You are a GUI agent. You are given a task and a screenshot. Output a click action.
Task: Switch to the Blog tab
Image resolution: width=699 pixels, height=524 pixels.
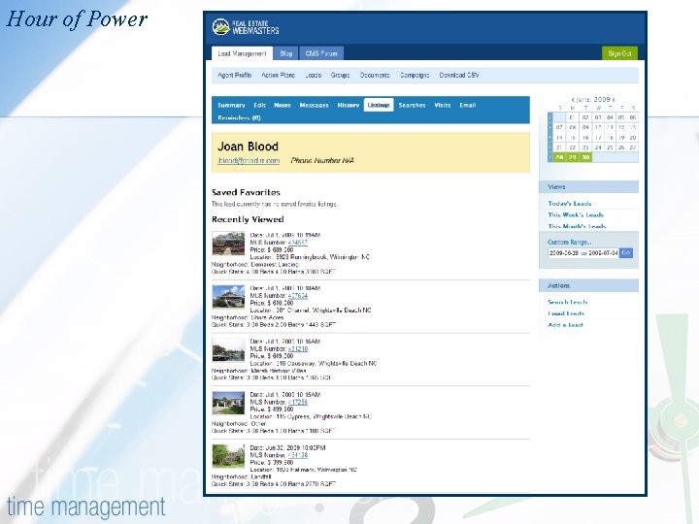[285, 53]
